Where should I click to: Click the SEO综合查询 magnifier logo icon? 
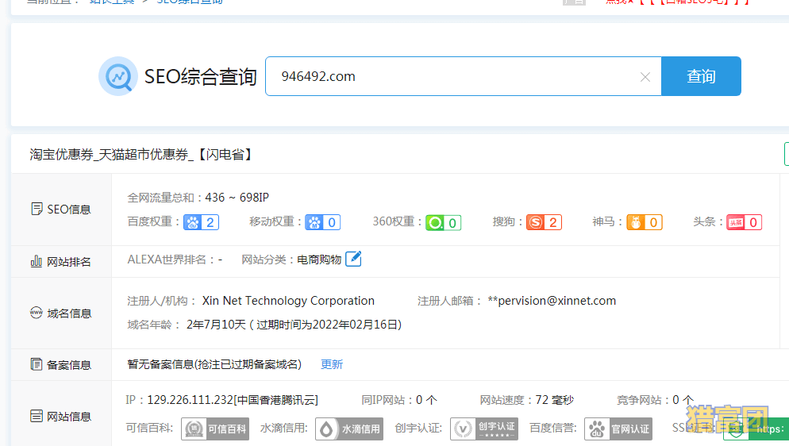click(117, 76)
